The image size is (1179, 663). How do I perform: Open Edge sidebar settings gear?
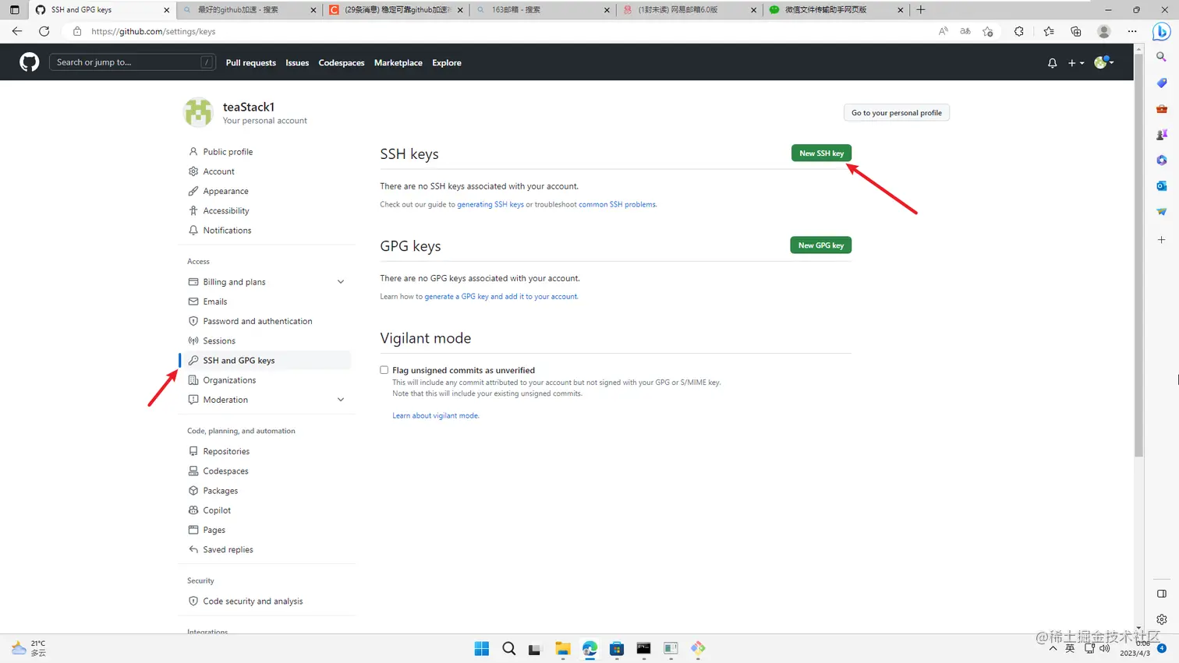click(x=1161, y=619)
